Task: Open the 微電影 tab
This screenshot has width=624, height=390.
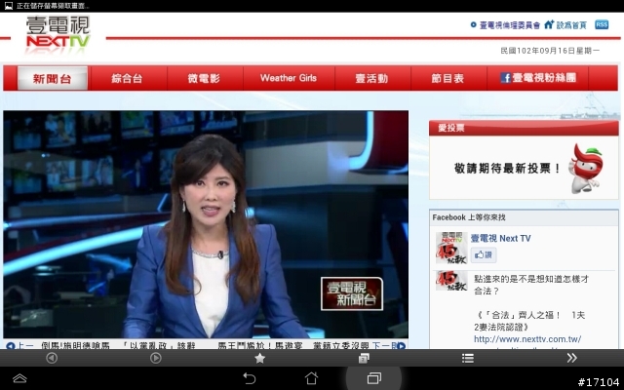Action: click(x=204, y=78)
